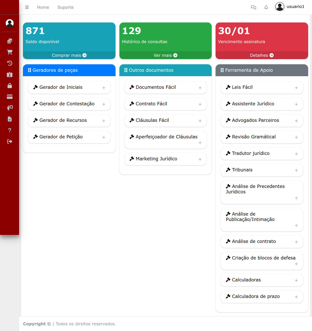Open the question mark help icon

[x=10, y=130]
